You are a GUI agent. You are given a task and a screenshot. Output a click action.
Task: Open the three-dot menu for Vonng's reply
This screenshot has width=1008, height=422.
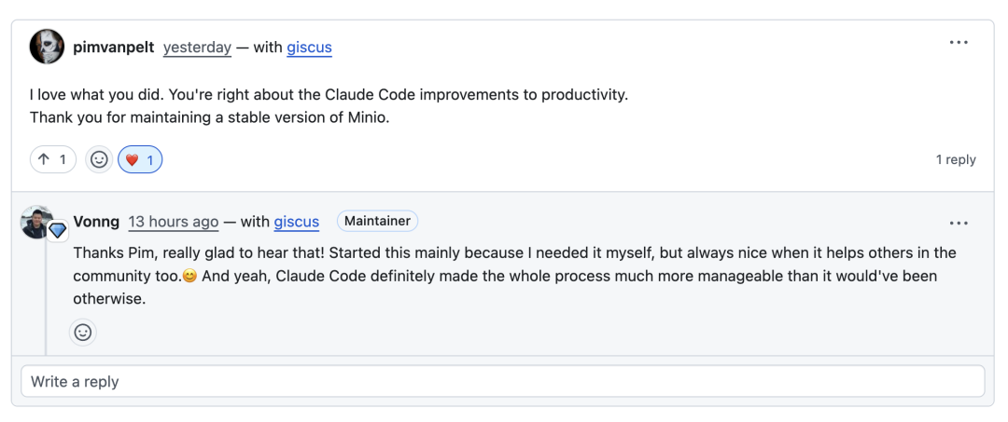tap(959, 223)
